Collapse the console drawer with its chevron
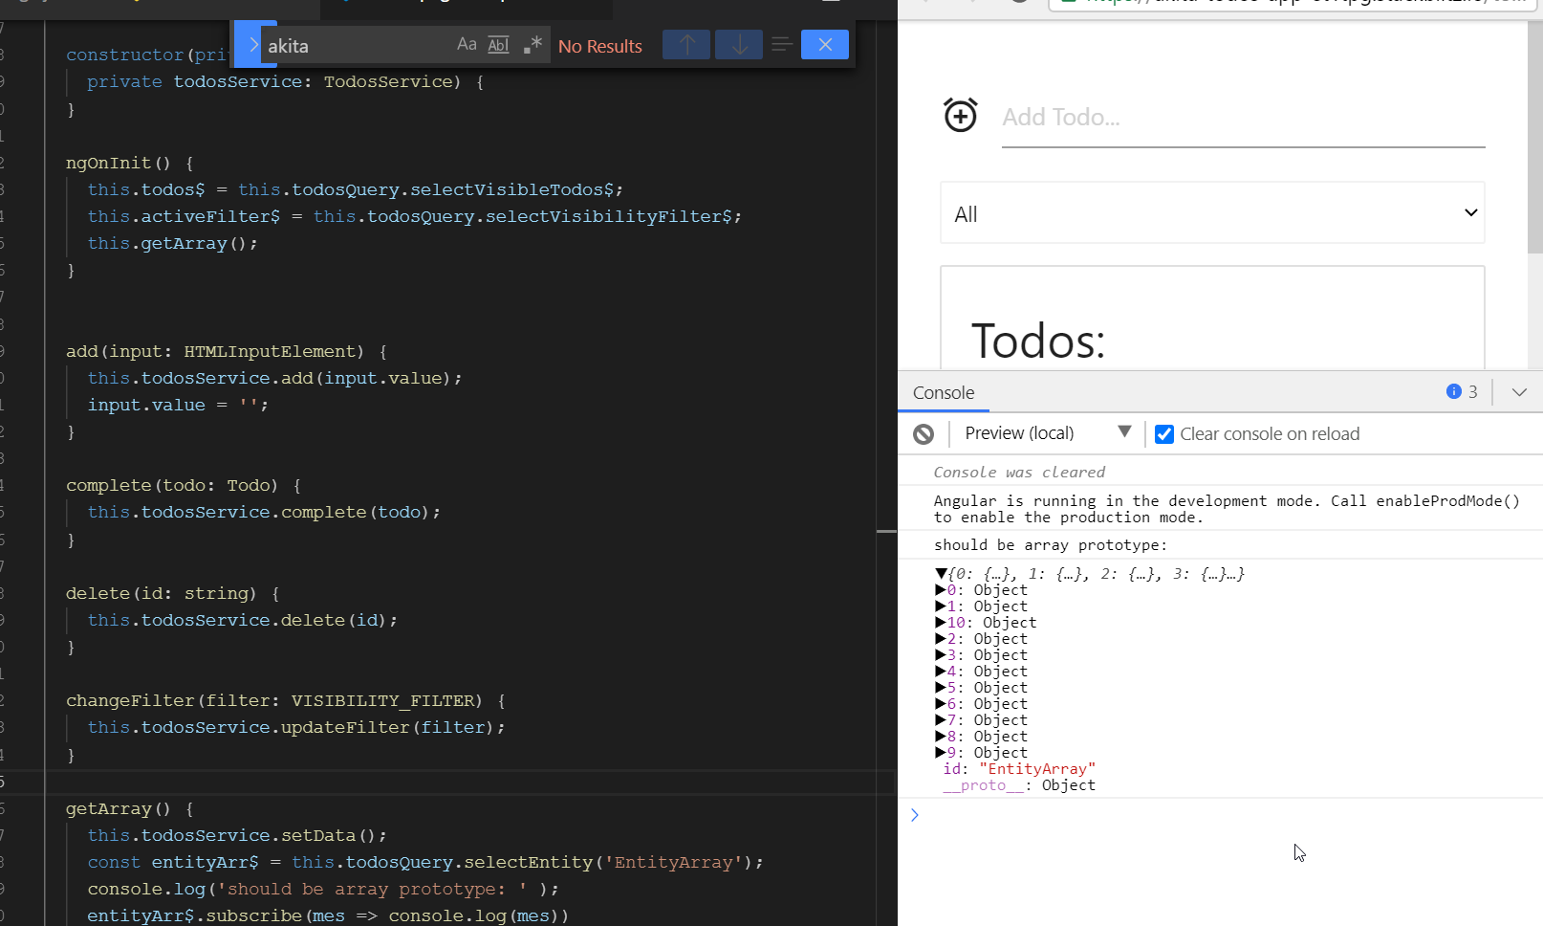This screenshot has height=926, width=1543. (1519, 391)
